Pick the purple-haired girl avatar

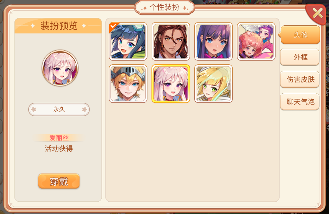pos(213,41)
